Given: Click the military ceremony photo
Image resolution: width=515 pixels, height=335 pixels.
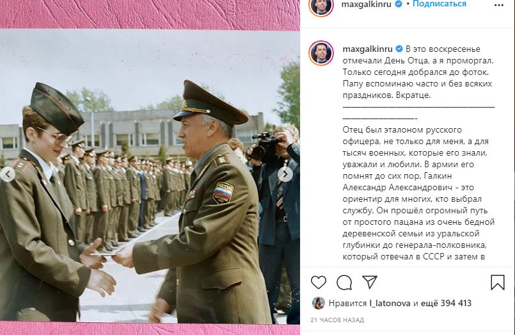Looking at the screenshot, I should coord(150,176).
